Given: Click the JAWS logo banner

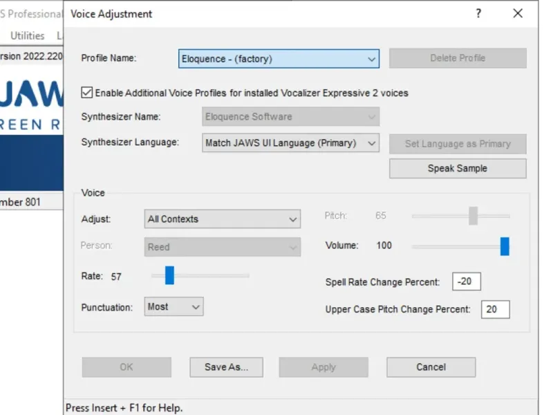Looking at the screenshot, I should pos(31,111).
